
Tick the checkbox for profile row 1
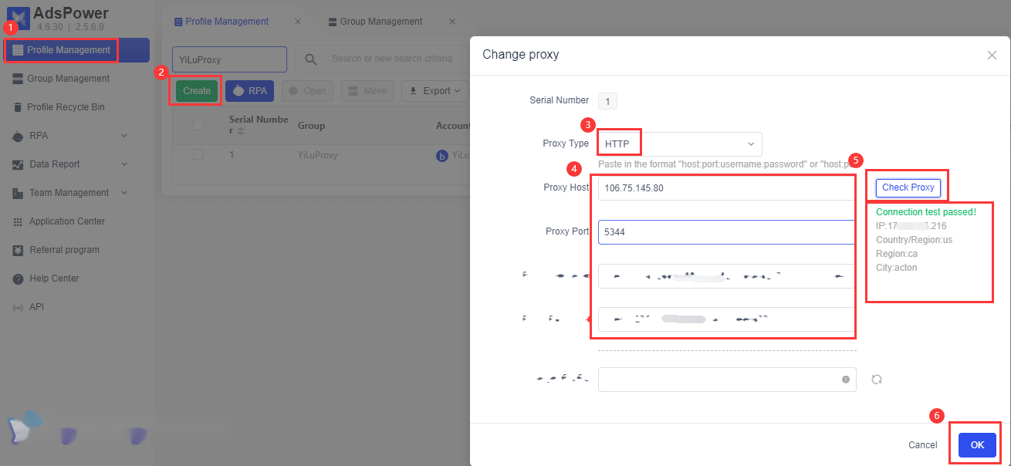click(x=198, y=154)
